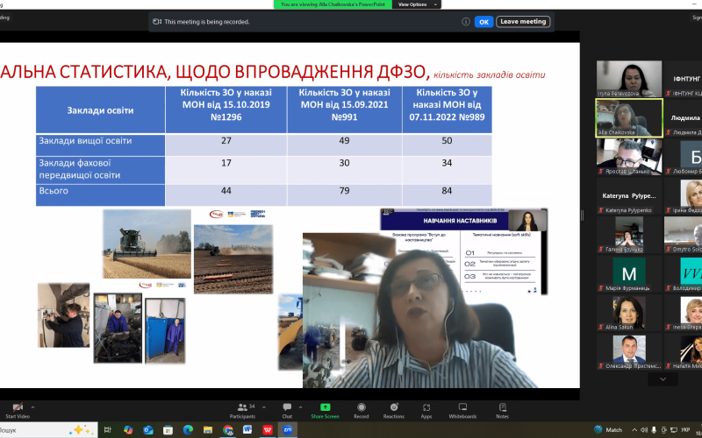Open the Participants panel
The height and width of the screenshot is (438, 702).
pyautogui.click(x=243, y=411)
